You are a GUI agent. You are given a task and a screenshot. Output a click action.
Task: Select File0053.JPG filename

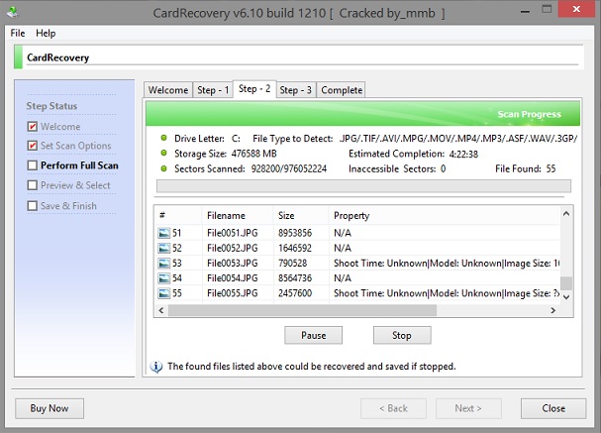coord(233,264)
